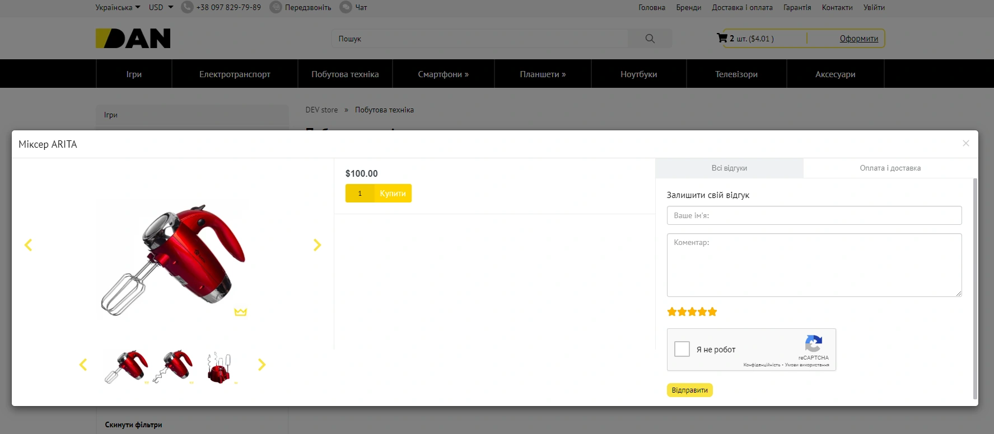
Task: Click the Купити button
Action: click(393, 194)
